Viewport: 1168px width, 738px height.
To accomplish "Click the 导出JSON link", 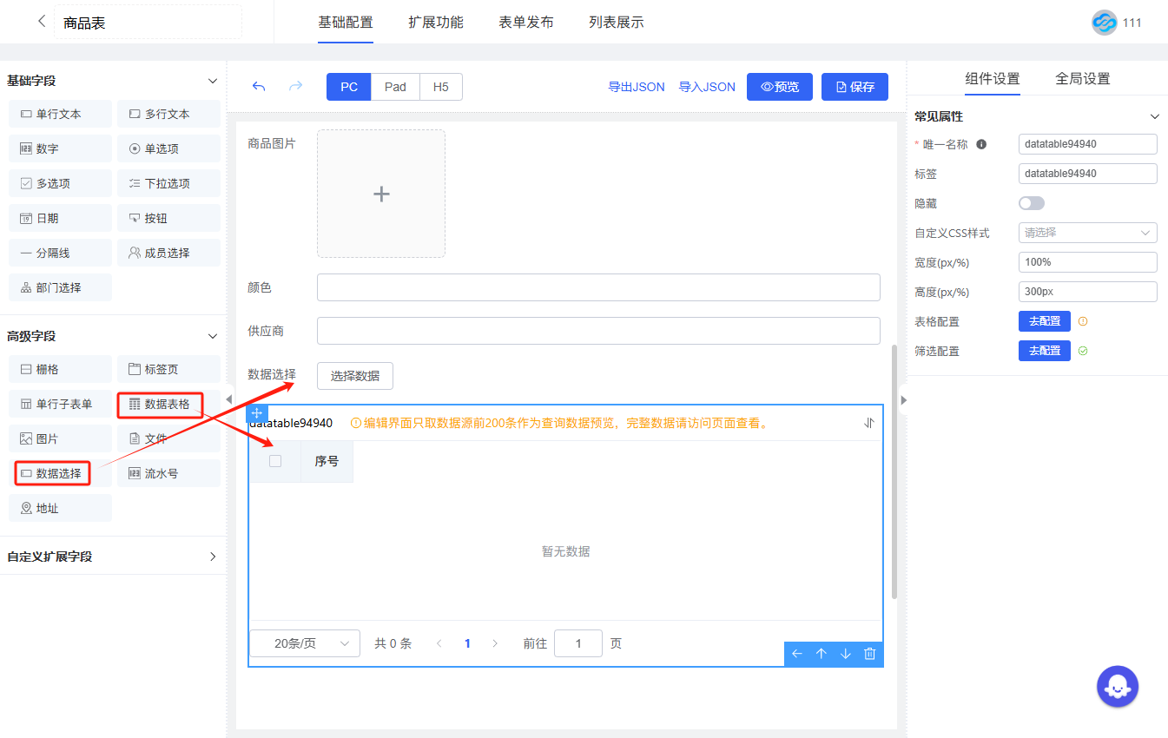I will pos(636,87).
